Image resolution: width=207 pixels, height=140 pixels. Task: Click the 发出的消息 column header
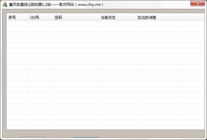click(x=159, y=17)
